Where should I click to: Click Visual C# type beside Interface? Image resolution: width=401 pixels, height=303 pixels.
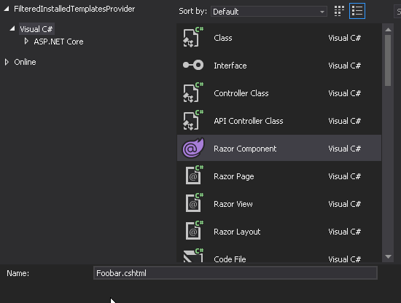click(x=344, y=66)
